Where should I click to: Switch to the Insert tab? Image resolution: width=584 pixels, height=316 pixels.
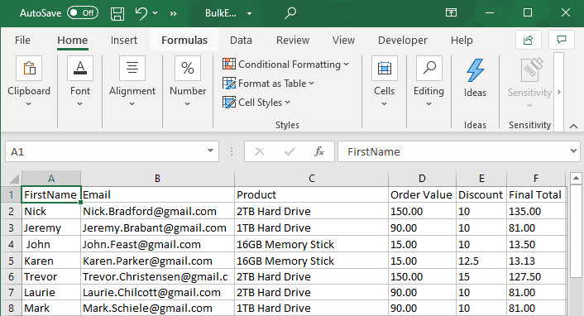(123, 40)
